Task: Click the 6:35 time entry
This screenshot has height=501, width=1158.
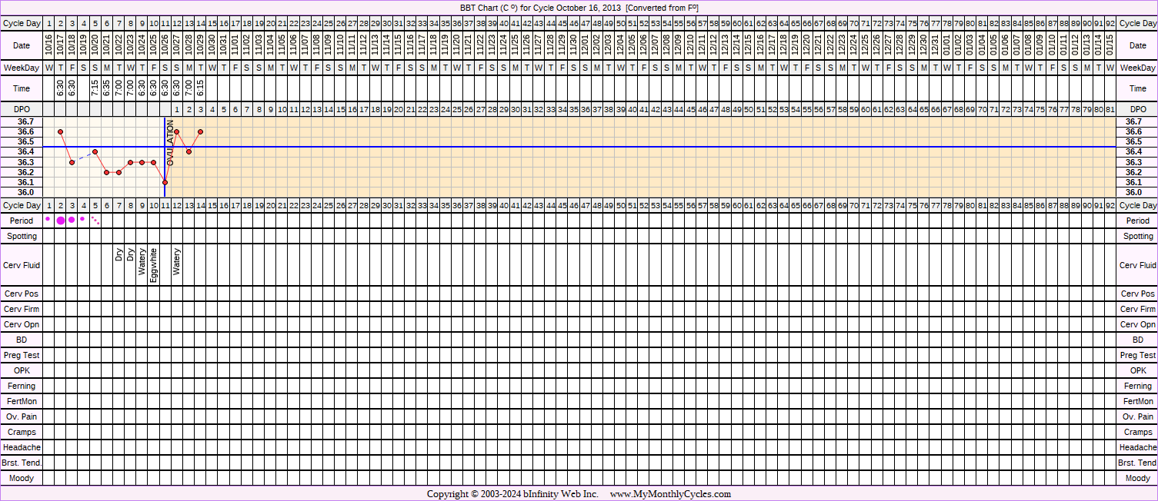Action: 107,88
